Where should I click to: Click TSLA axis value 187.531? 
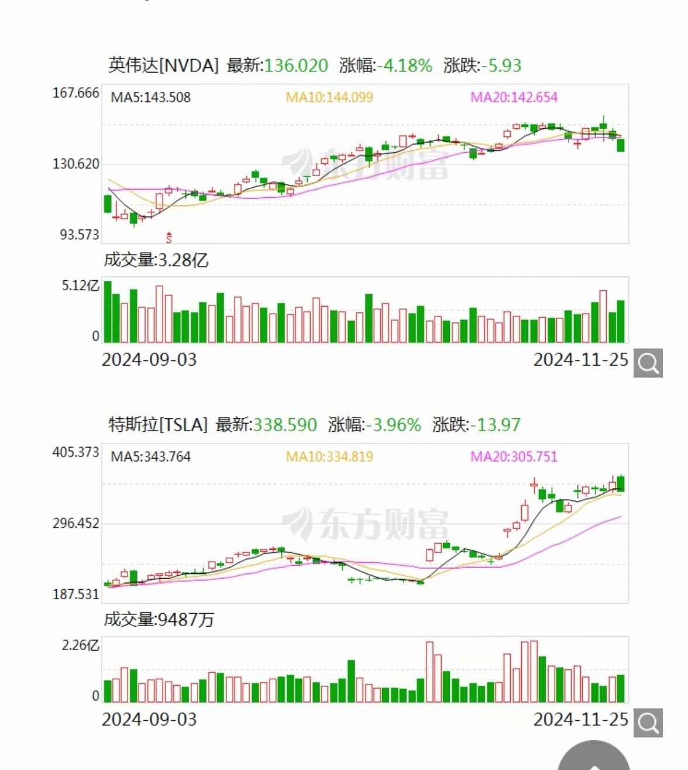(76, 594)
